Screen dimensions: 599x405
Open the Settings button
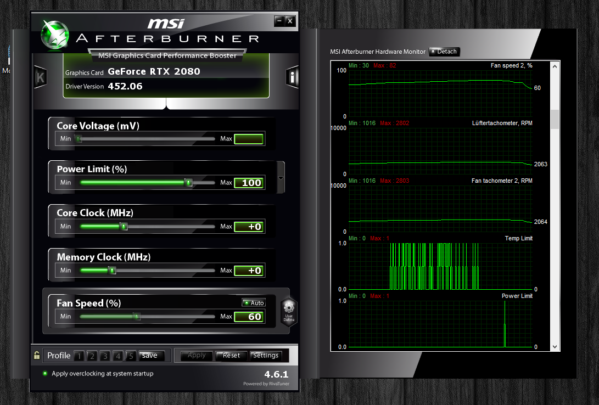[266, 356]
